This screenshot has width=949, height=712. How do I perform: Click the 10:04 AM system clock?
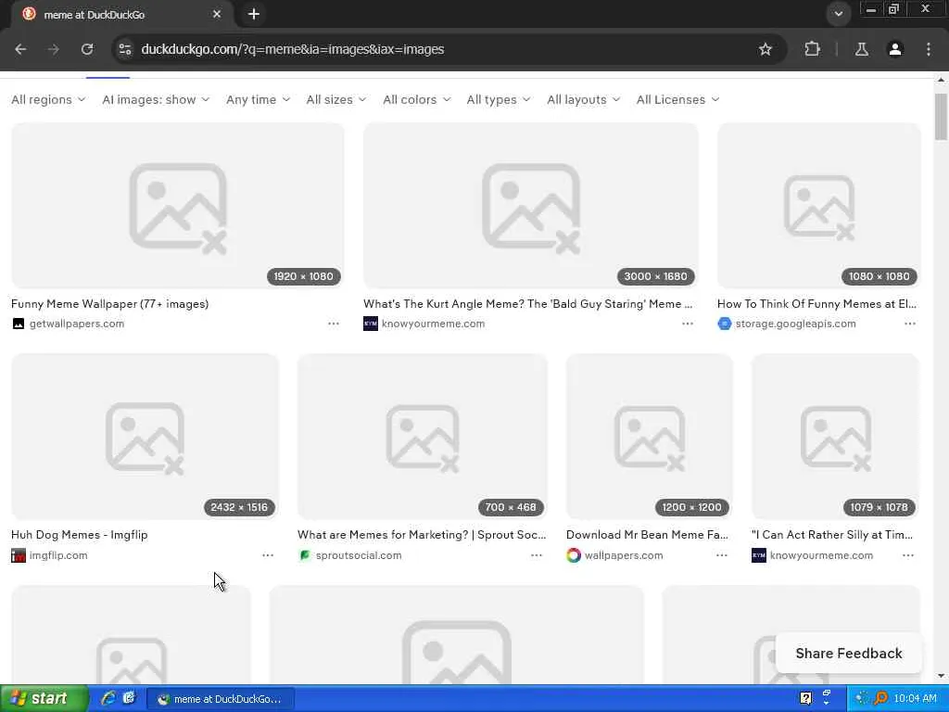915,699
